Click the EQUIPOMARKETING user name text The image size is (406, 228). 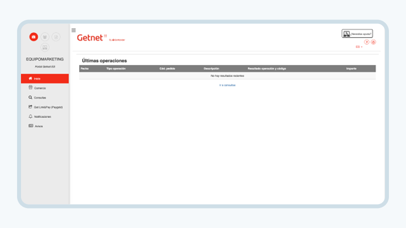point(45,59)
